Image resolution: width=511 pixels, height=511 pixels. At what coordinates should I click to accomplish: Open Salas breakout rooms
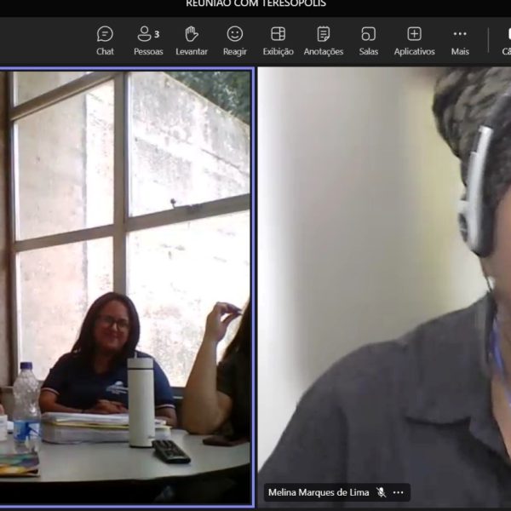tap(368, 40)
